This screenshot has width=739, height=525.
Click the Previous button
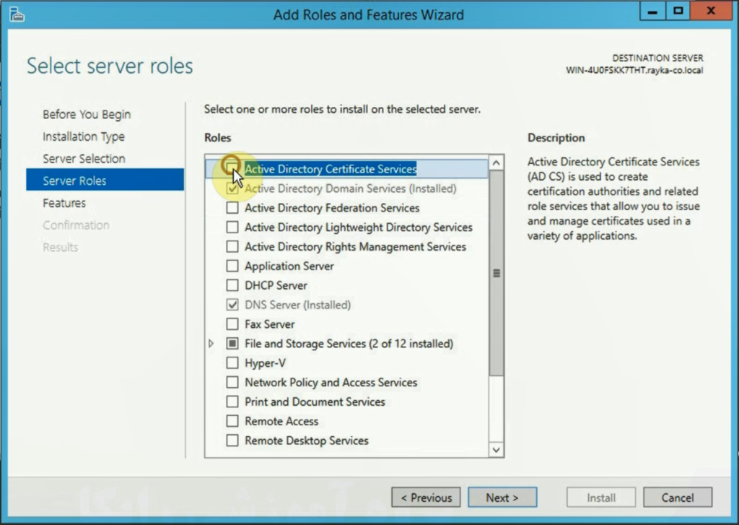(x=426, y=497)
